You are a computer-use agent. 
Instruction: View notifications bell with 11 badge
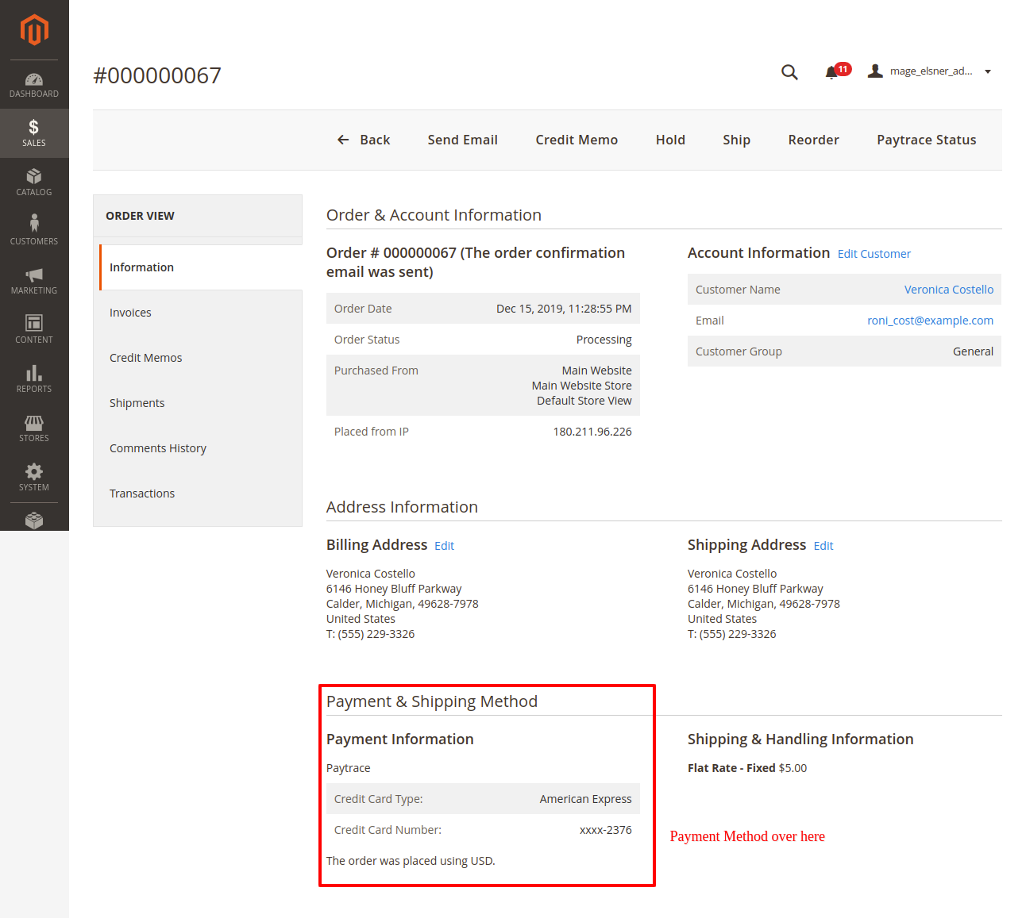(832, 72)
